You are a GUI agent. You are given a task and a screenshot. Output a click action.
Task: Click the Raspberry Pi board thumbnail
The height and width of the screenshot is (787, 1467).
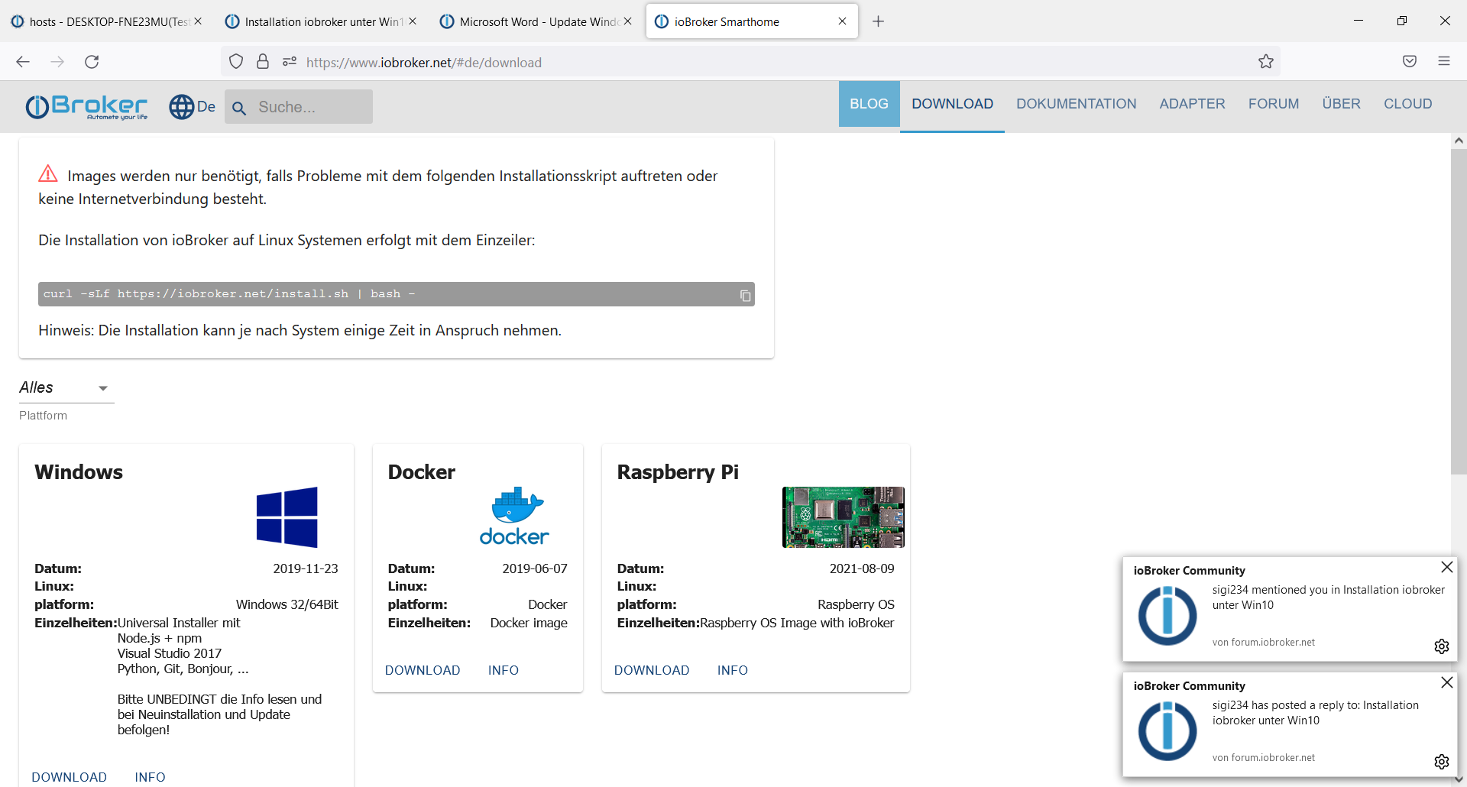[843, 517]
